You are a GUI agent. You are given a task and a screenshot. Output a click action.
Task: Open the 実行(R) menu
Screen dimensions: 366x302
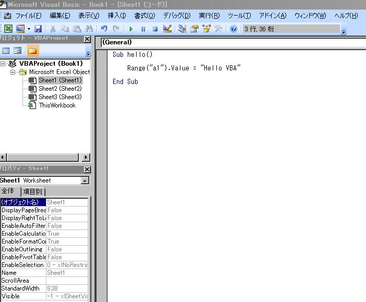click(209, 16)
